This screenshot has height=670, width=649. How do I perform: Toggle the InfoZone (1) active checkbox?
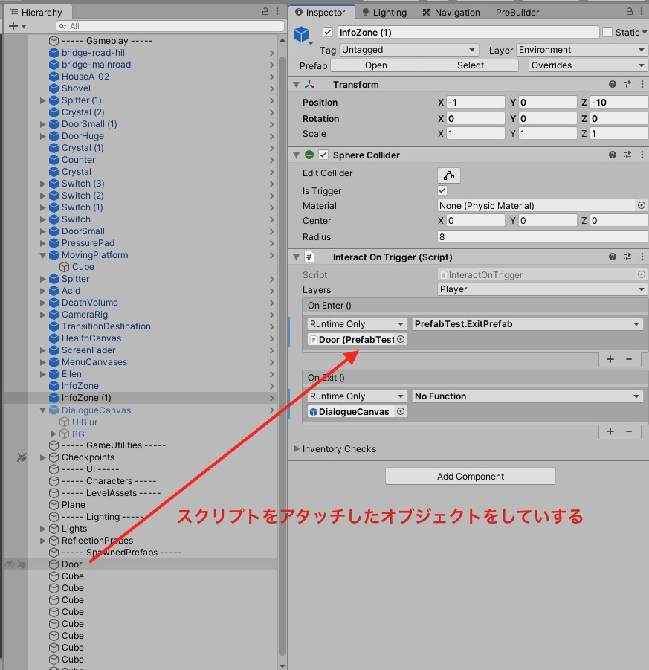point(328,33)
